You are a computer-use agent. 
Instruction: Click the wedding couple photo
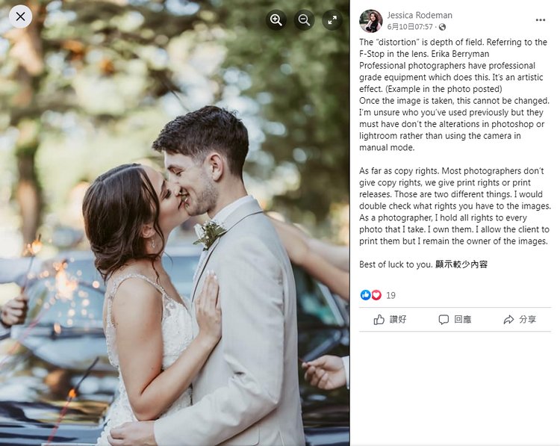click(x=175, y=223)
